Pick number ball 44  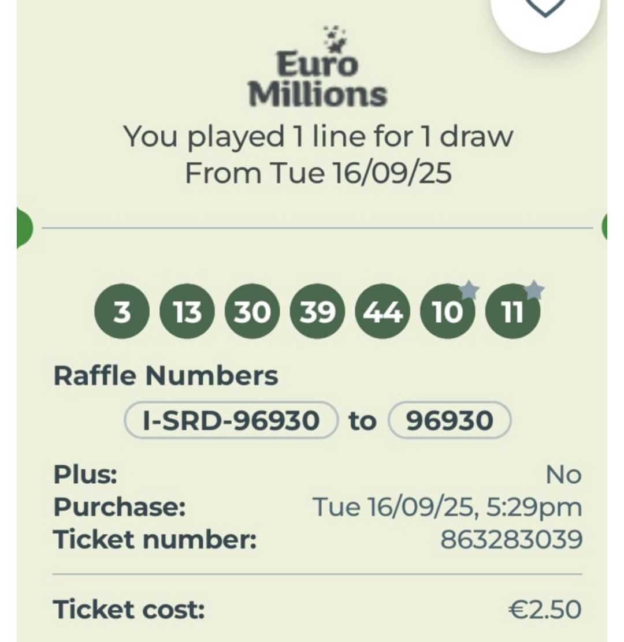[x=383, y=312]
